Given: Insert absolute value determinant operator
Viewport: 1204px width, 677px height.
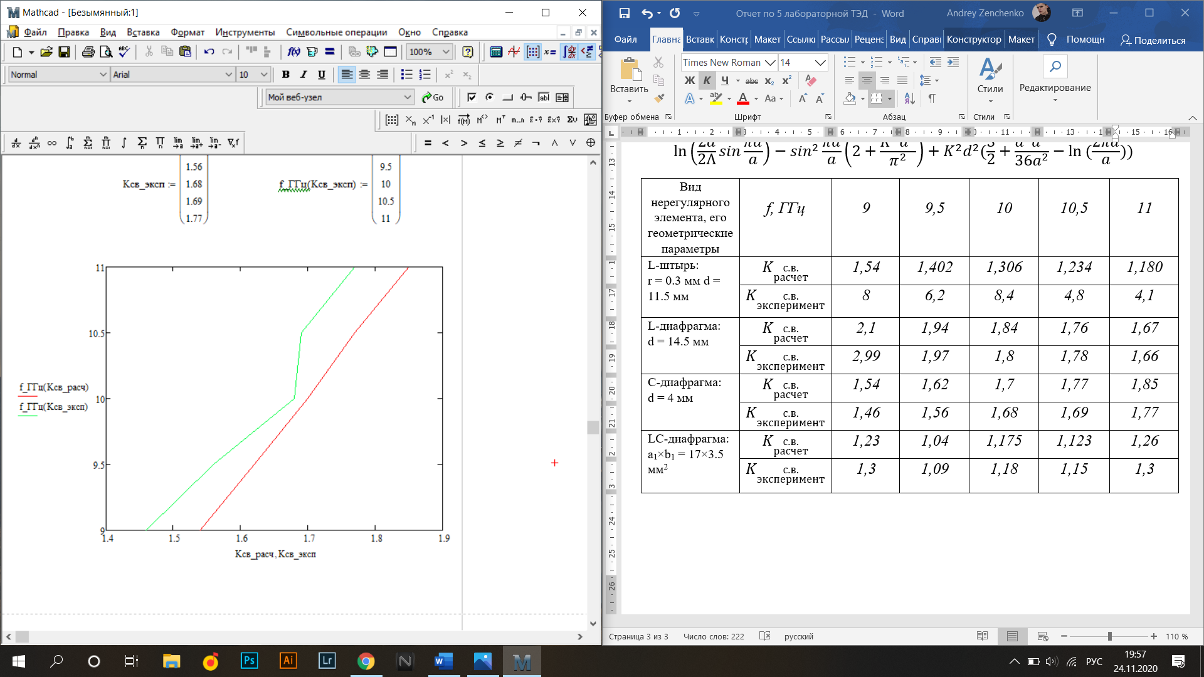Looking at the screenshot, I should tap(446, 120).
